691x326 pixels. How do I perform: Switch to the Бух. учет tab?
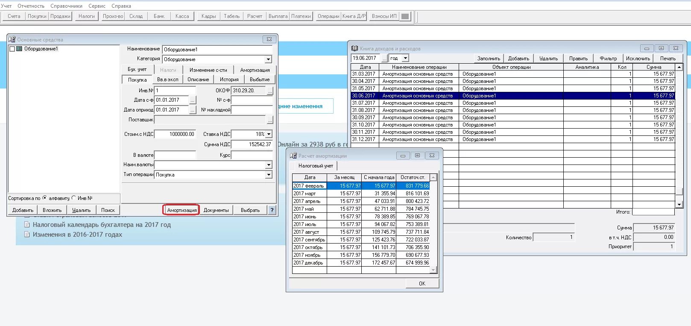point(137,69)
